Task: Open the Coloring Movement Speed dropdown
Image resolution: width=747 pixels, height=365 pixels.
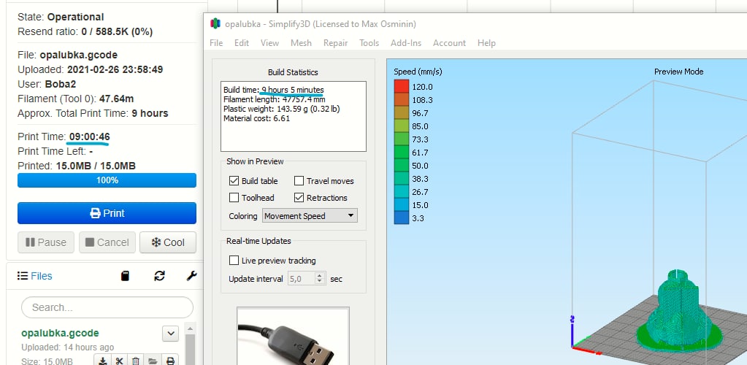Action: pyautogui.click(x=310, y=216)
